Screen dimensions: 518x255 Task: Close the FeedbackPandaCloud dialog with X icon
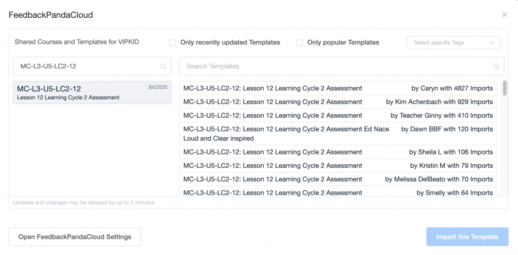coord(504,14)
